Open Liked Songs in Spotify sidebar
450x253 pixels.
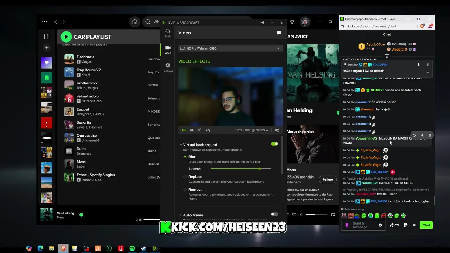46,63
